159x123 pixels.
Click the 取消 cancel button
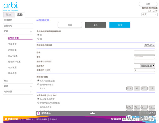pos(95,25)
